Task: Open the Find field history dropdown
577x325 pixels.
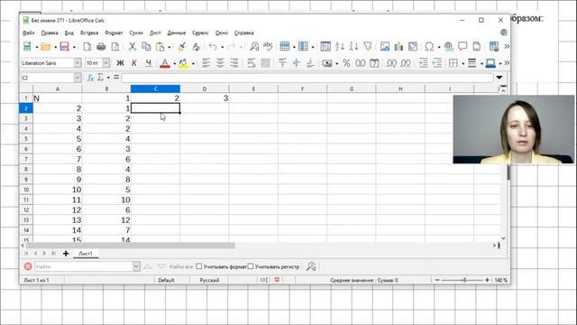Action: (136, 266)
